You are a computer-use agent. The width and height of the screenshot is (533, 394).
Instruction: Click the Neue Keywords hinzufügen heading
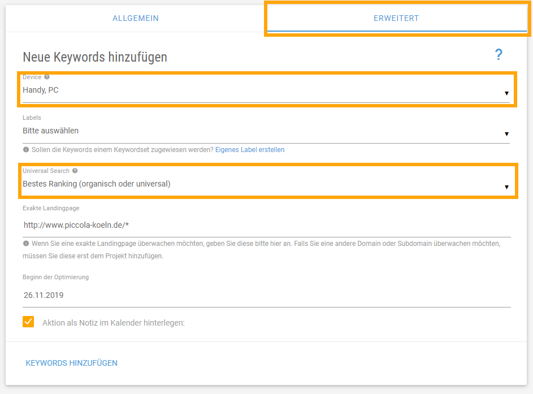tap(95, 57)
